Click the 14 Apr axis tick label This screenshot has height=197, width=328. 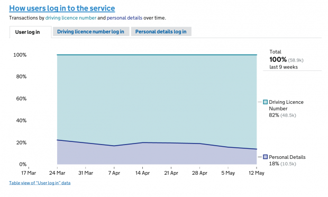click(x=142, y=173)
